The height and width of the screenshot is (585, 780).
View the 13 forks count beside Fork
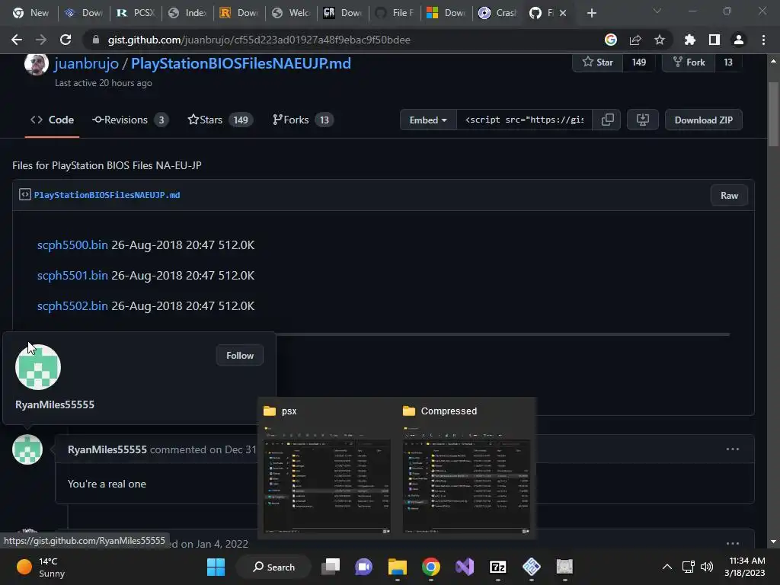coord(728,62)
